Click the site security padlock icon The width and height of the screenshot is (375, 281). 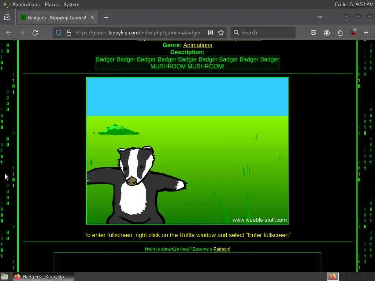[69, 33]
